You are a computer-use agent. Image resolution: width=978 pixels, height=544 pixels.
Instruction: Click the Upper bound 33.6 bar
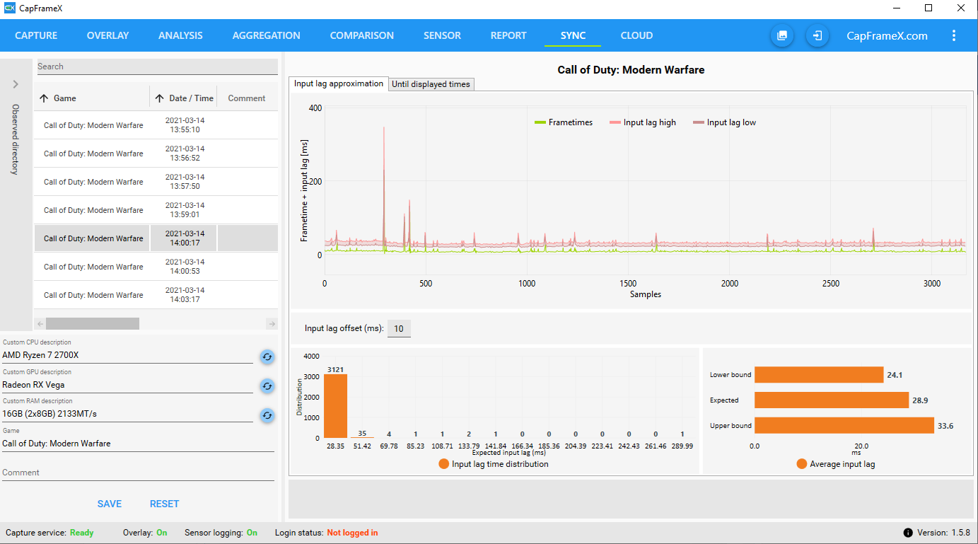tap(844, 426)
